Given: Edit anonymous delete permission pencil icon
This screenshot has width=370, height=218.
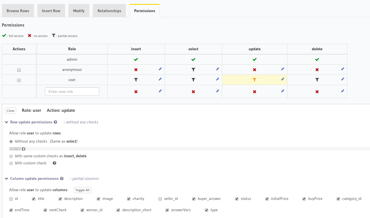Looking at the screenshot, I should tap(343, 69).
